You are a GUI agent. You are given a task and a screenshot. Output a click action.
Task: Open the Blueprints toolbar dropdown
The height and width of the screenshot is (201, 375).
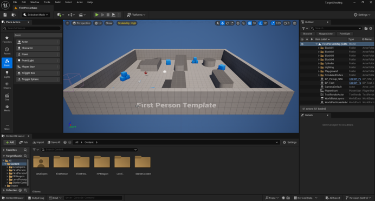pyautogui.click(x=72, y=15)
